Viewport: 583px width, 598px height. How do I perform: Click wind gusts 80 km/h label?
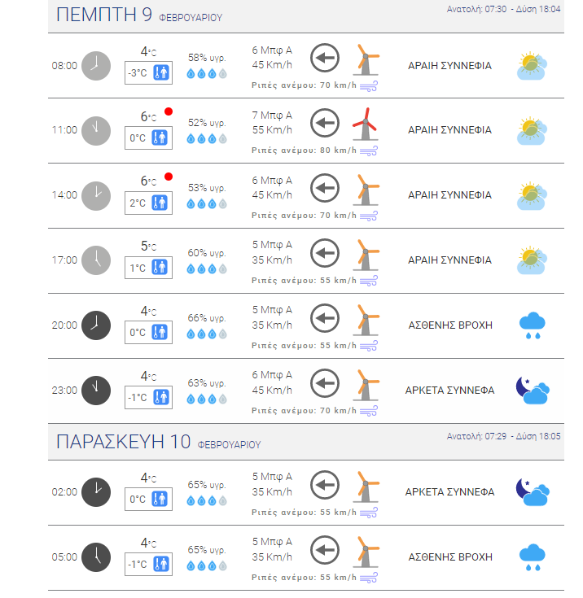pyautogui.click(x=304, y=151)
